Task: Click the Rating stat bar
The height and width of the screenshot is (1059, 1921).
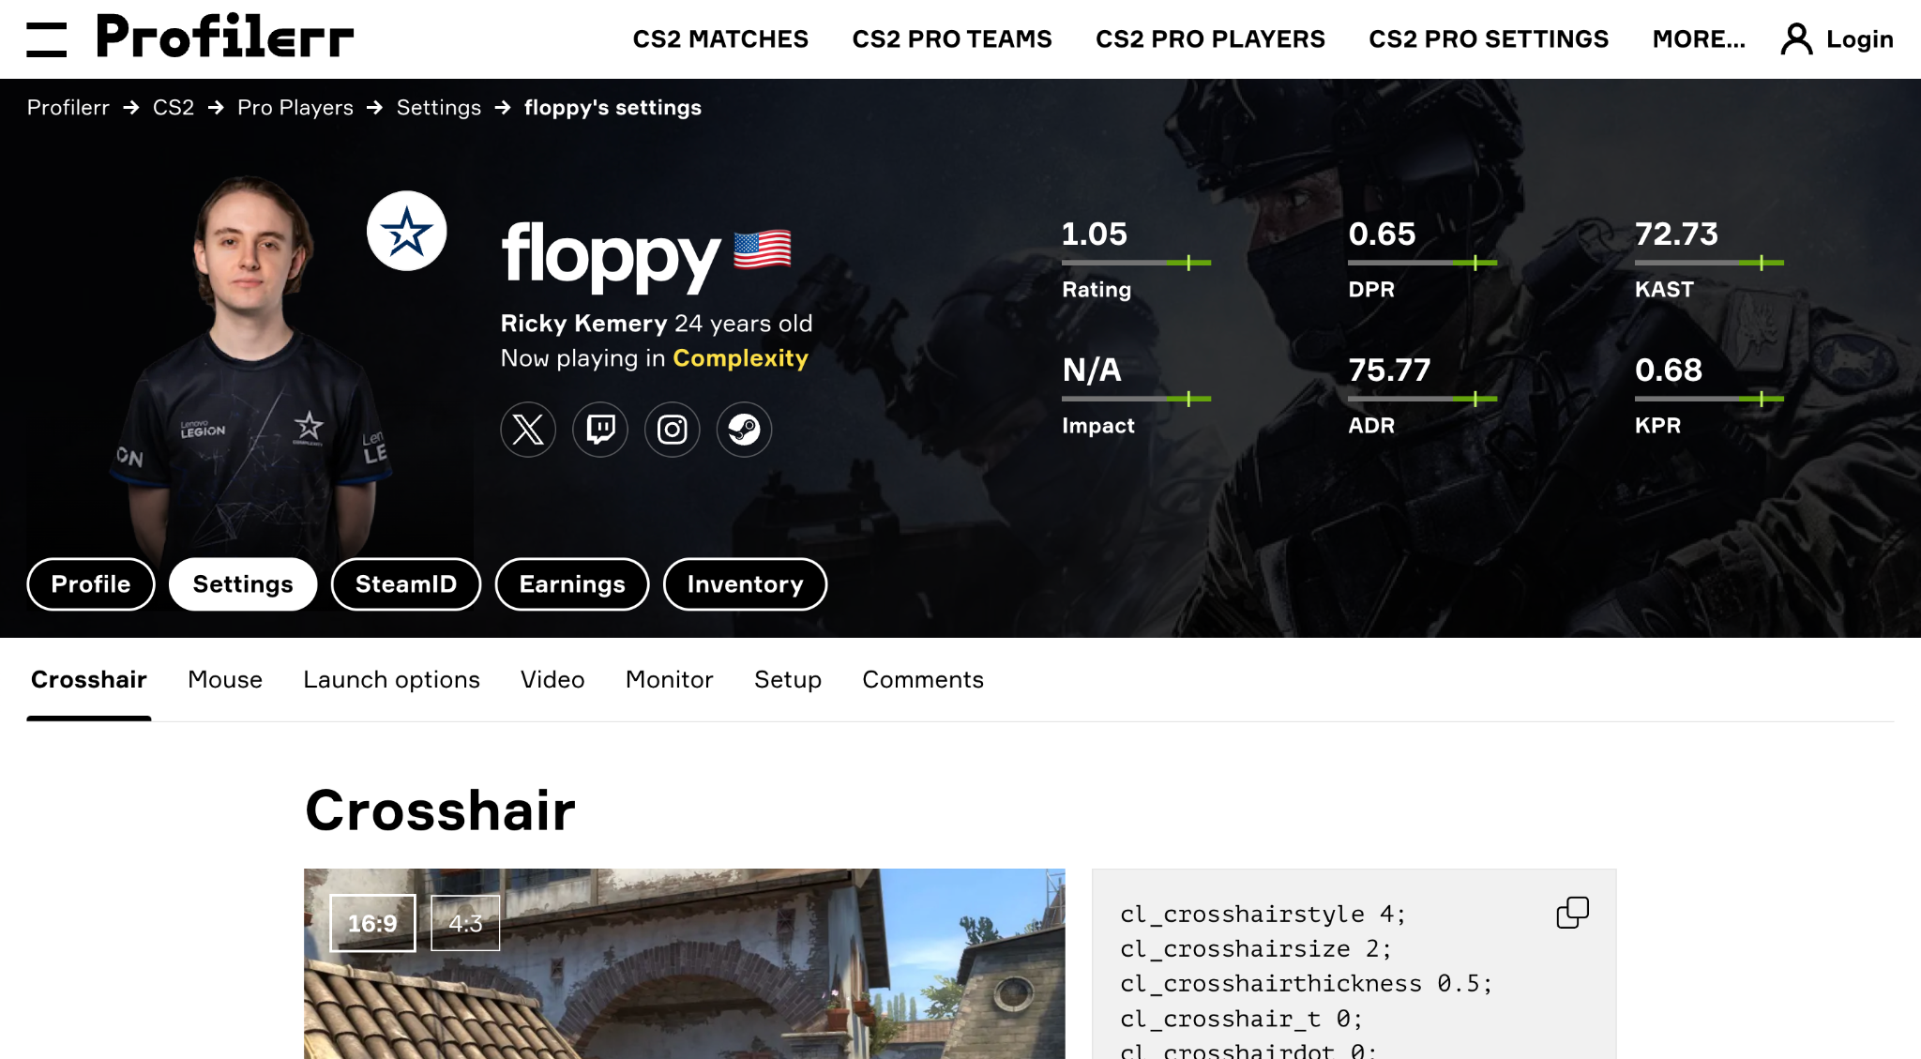Action: click(x=1136, y=263)
